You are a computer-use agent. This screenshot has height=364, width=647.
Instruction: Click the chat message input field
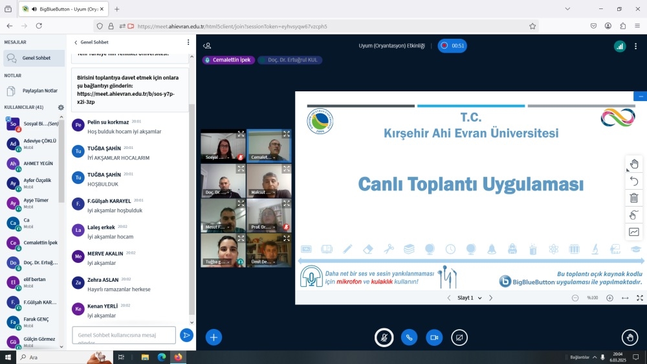[124, 335]
